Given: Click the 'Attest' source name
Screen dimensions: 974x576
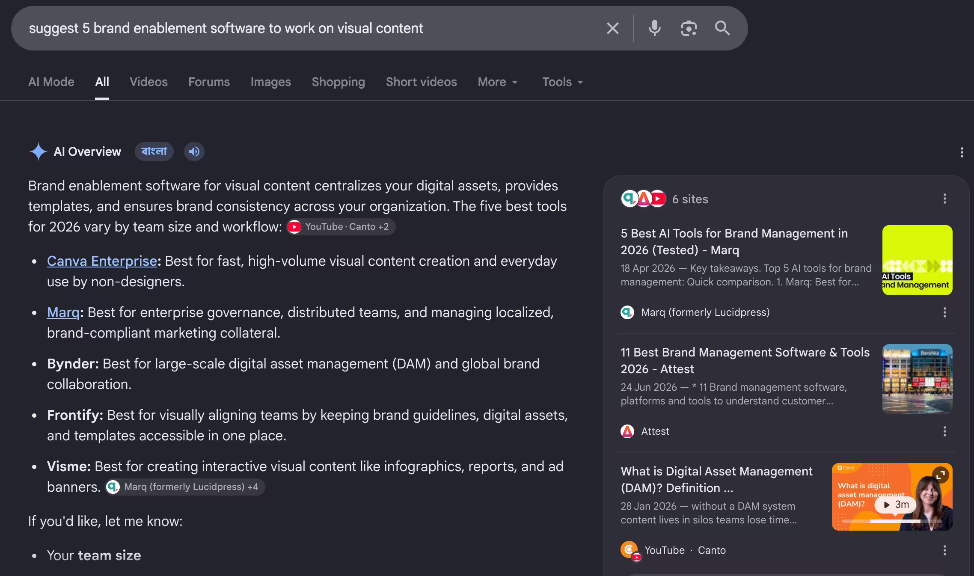Looking at the screenshot, I should pyautogui.click(x=655, y=431).
